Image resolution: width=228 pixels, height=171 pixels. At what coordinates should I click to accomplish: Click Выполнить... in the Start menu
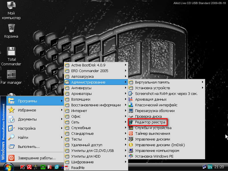pyautogui.click(x=35, y=146)
